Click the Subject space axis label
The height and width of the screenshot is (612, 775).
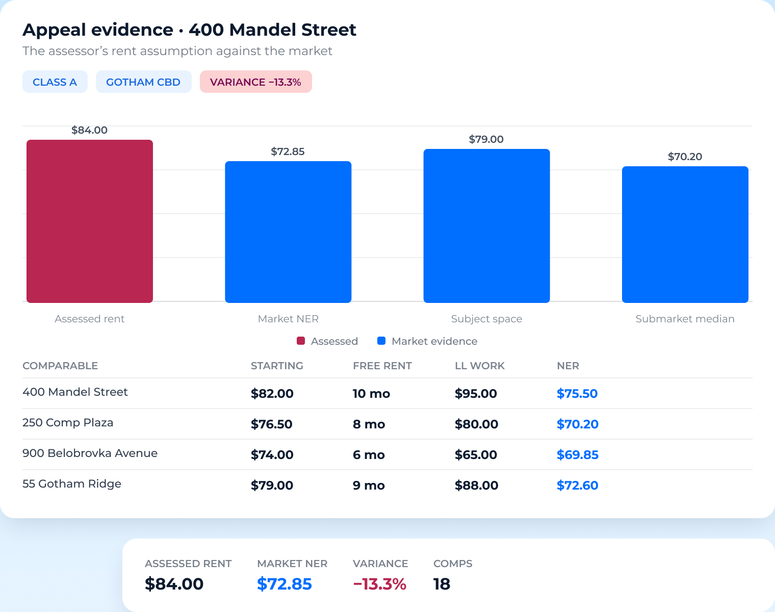point(486,319)
